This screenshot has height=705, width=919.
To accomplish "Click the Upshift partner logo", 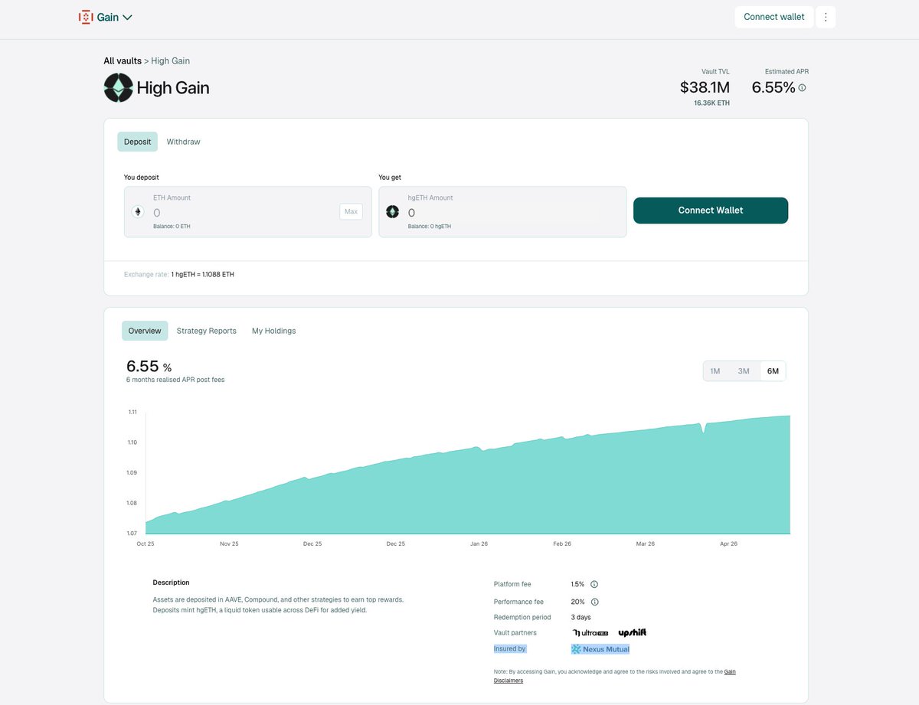I will tap(633, 633).
